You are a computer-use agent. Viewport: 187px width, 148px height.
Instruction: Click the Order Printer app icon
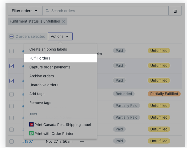(x=31, y=134)
